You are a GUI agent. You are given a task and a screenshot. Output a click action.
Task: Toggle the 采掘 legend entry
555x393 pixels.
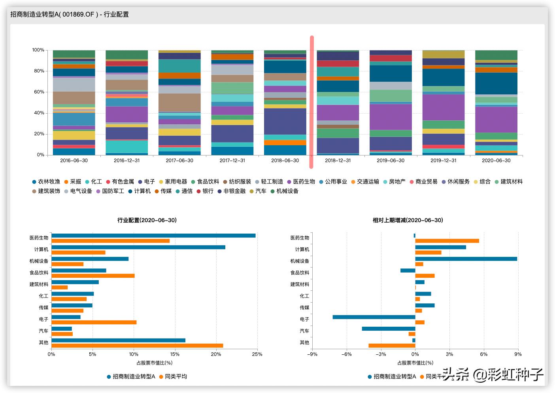pos(72,182)
